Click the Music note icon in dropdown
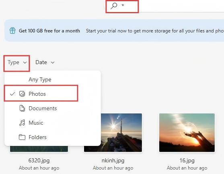 pyautogui.click(x=22, y=123)
